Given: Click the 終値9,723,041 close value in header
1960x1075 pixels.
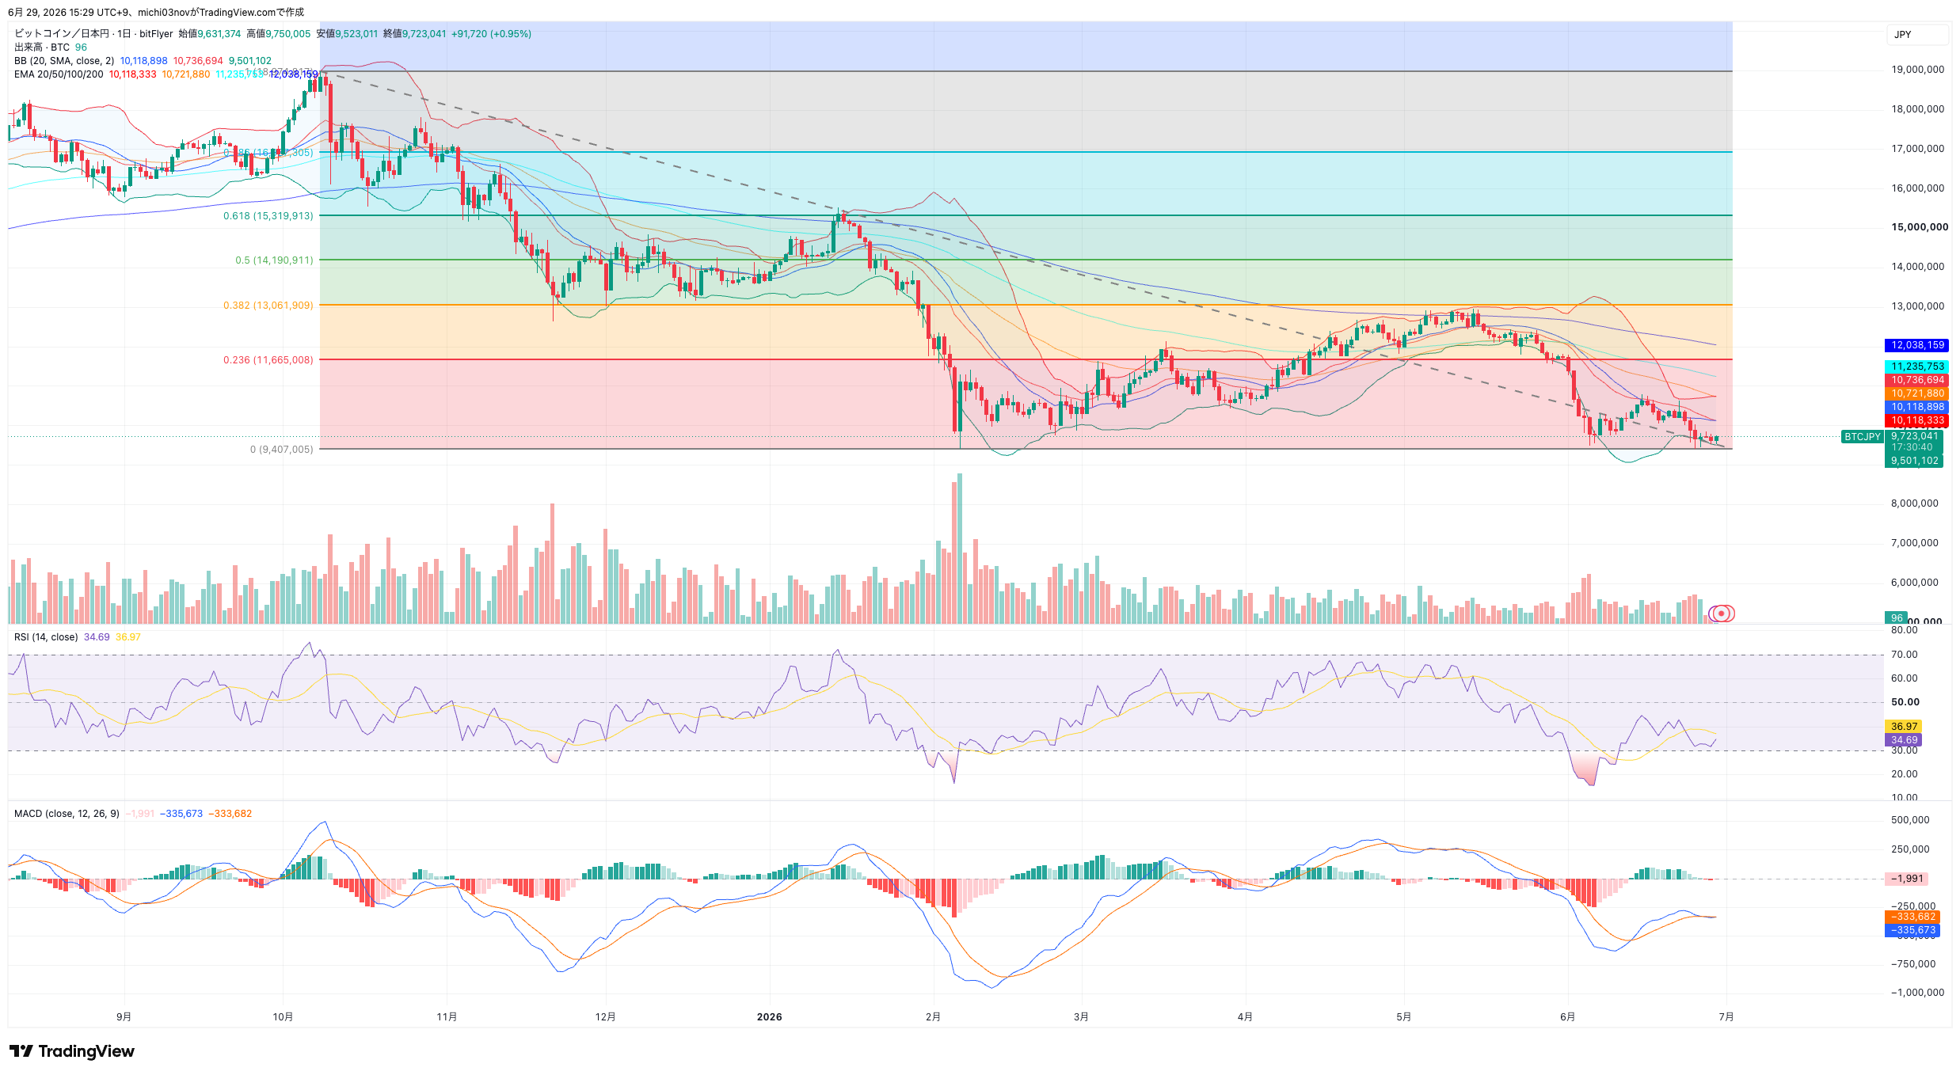Looking at the screenshot, I should (x=414, y=34).
